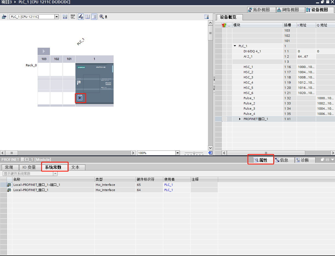Click the 模块 column header

point(258,25)
